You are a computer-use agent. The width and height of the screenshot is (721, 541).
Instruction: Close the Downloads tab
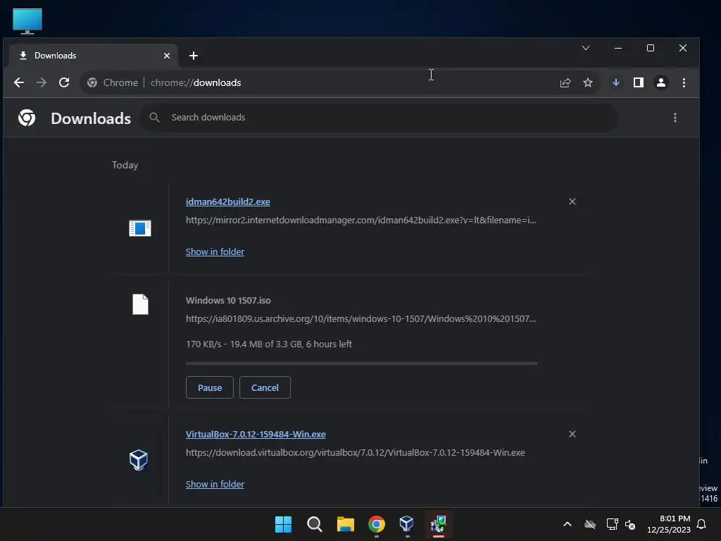pyautogui.click(x=167, y=56)
